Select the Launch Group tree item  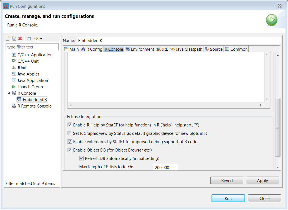point(30,87)
